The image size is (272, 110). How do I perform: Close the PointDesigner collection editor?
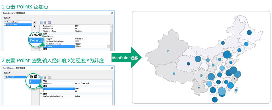112,68
